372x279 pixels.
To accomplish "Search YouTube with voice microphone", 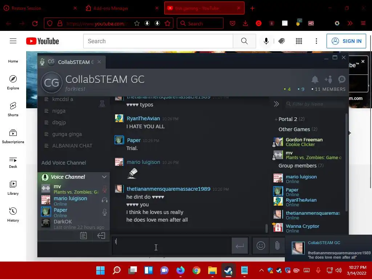I will pyautogui.click(x=266, y=41).
